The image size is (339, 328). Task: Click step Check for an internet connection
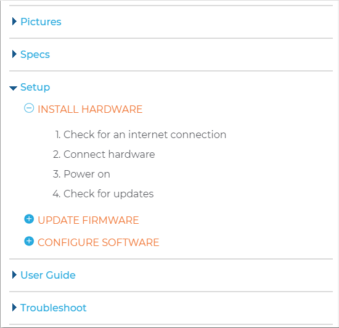click(x=141, y=134)
